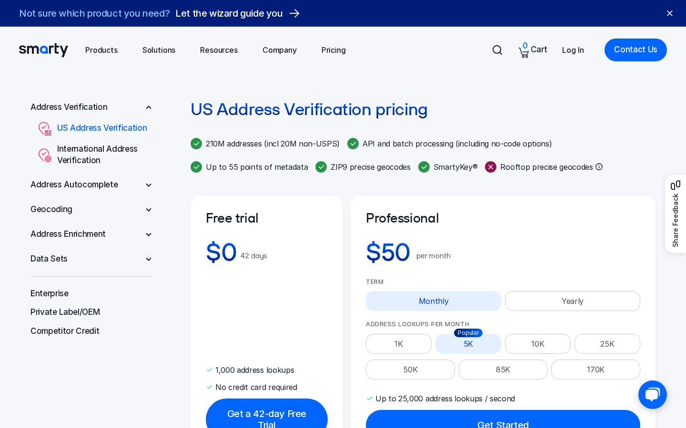Click the Get Started button
This screenshot has height=428, width=686.
(503, 419)
